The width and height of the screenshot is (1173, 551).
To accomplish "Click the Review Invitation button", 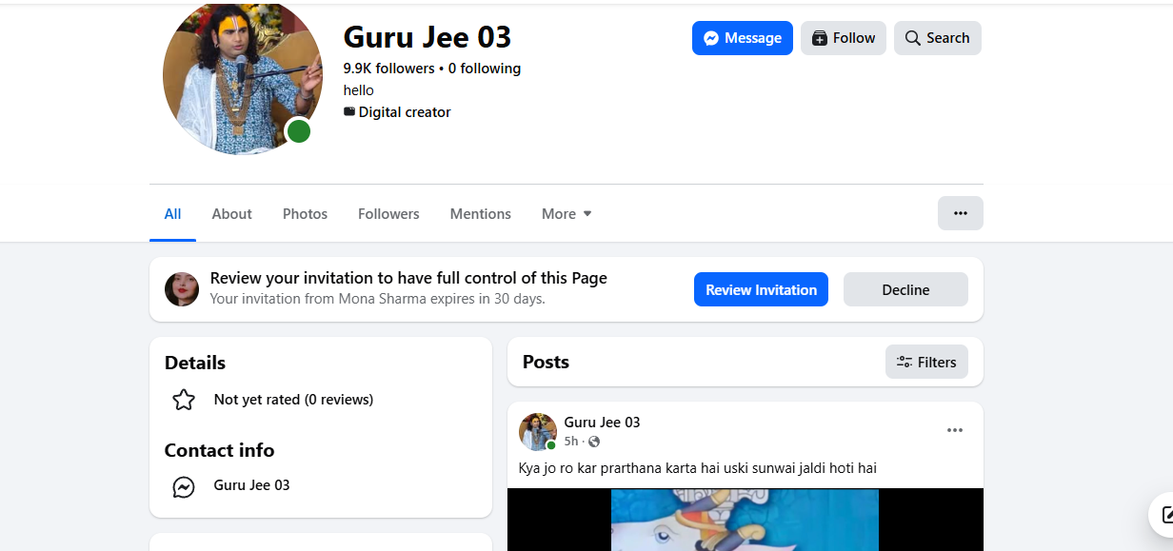I will coord(761,290).
